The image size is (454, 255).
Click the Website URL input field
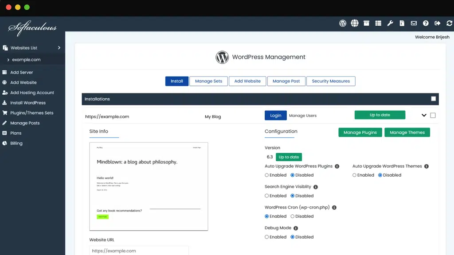[x=139, y=251]
